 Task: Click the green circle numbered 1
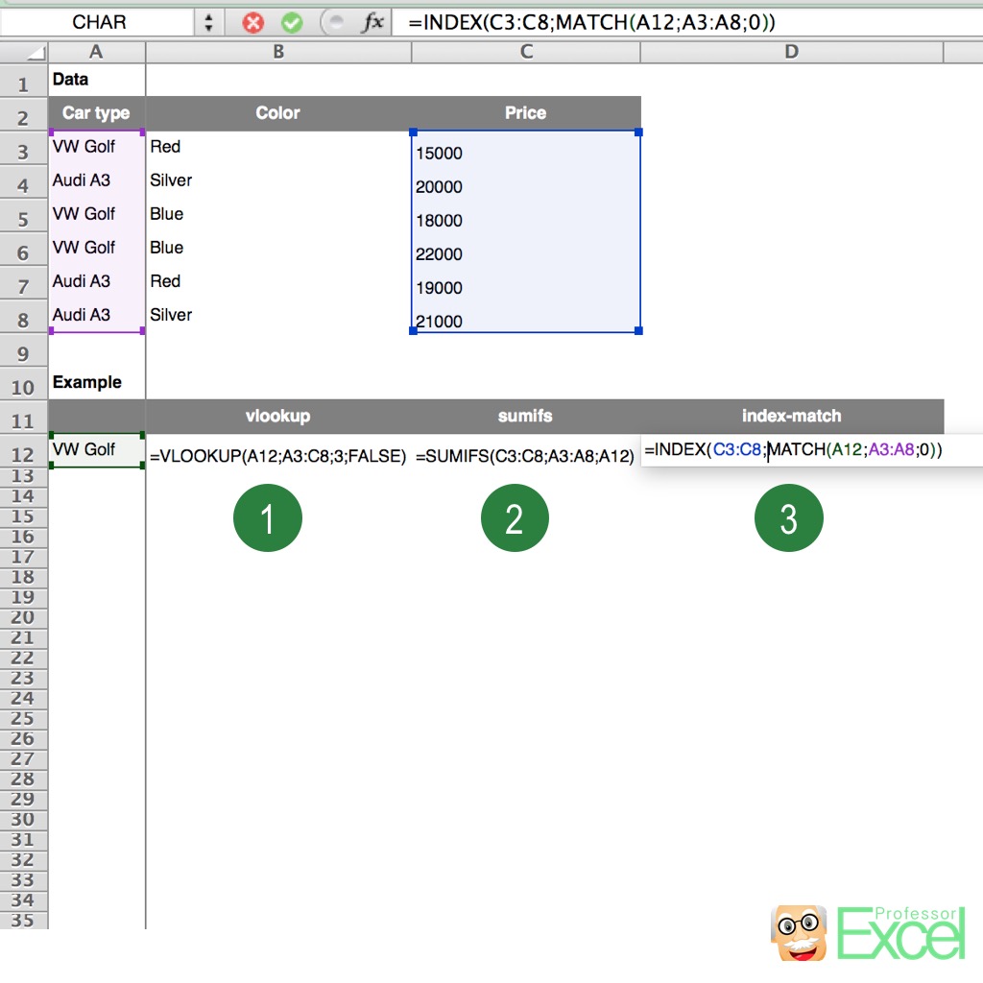(267, 517)
